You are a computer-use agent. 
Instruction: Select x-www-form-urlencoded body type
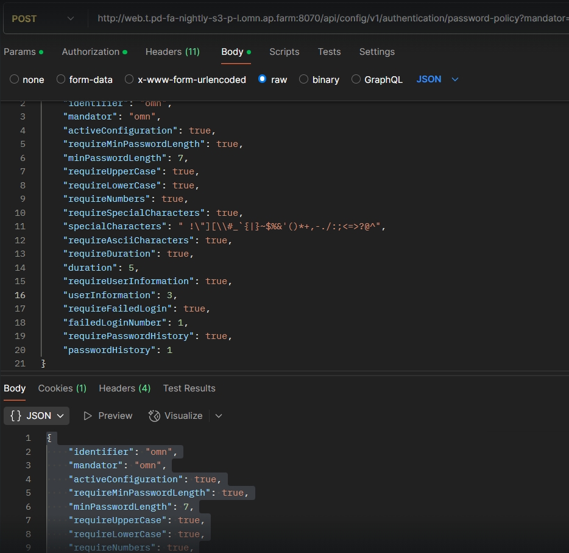click(129, 79)
